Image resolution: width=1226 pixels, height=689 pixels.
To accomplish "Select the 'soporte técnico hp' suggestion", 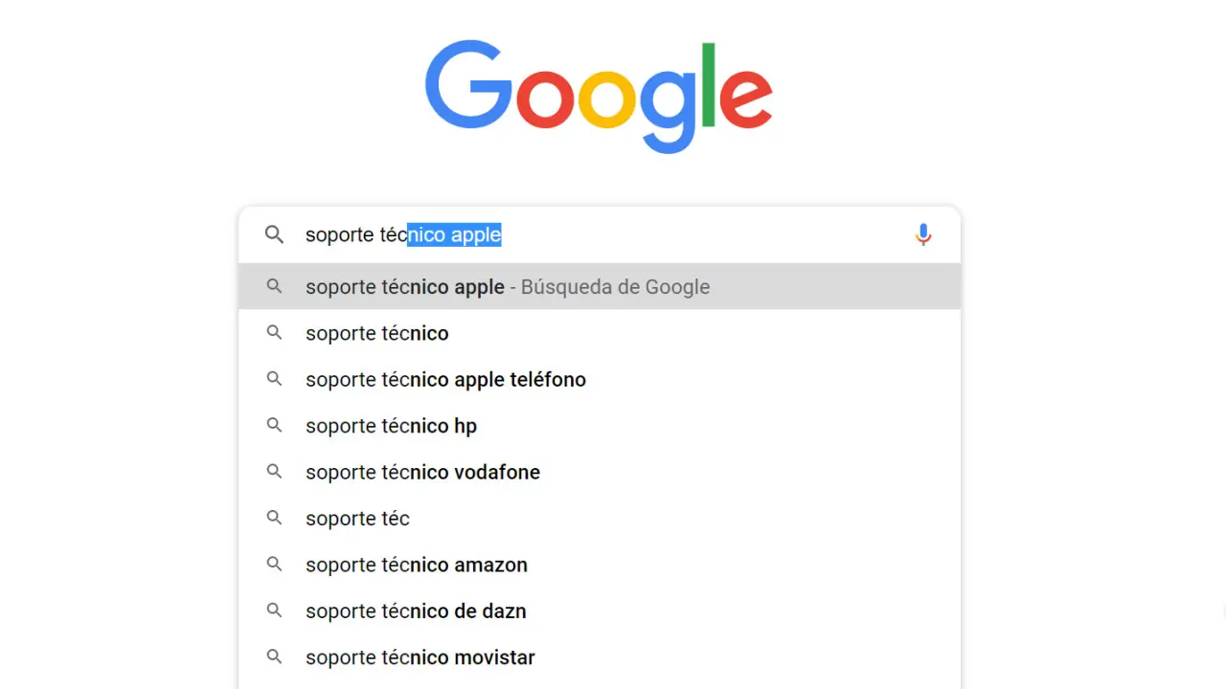I will tap(391, 426).
